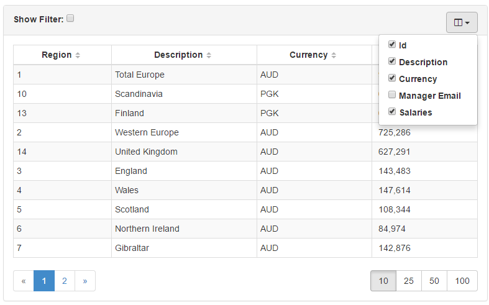
Task: Uncheck the Description column checkbox
Action: 392,61
